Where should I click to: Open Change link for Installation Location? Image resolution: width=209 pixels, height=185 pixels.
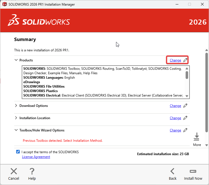tap(175, 118)
